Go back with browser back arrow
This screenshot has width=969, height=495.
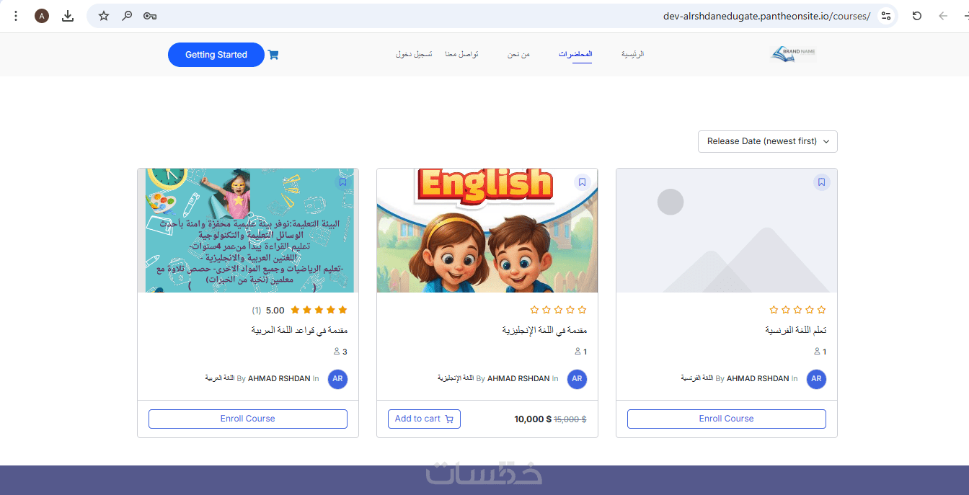point(943,16)
